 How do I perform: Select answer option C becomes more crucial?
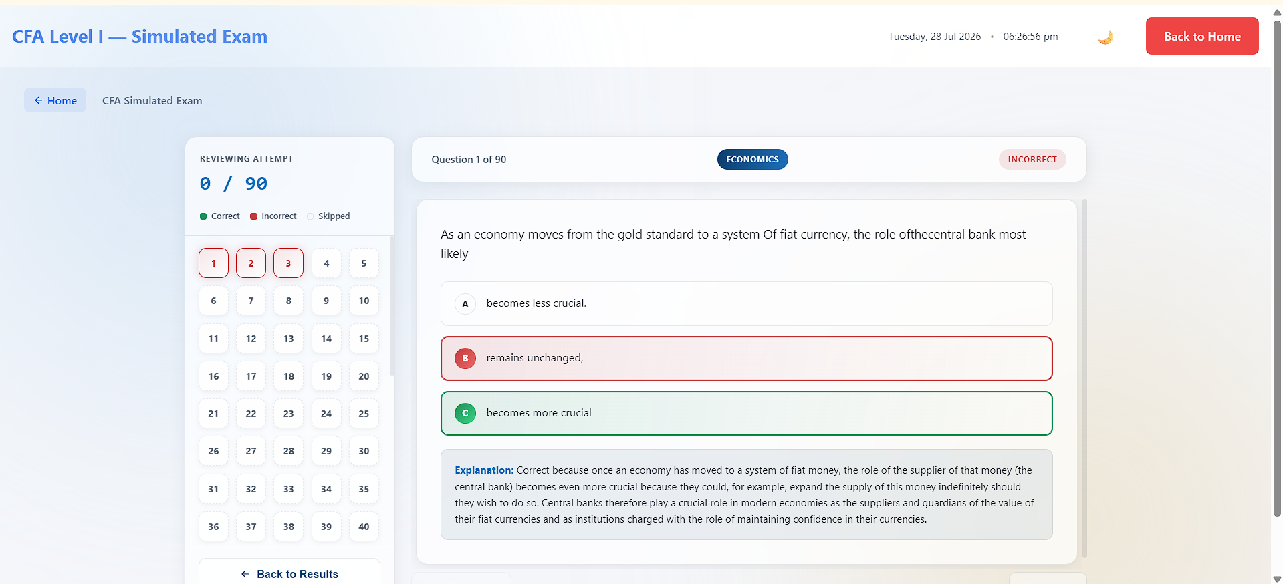click(746, 413)
